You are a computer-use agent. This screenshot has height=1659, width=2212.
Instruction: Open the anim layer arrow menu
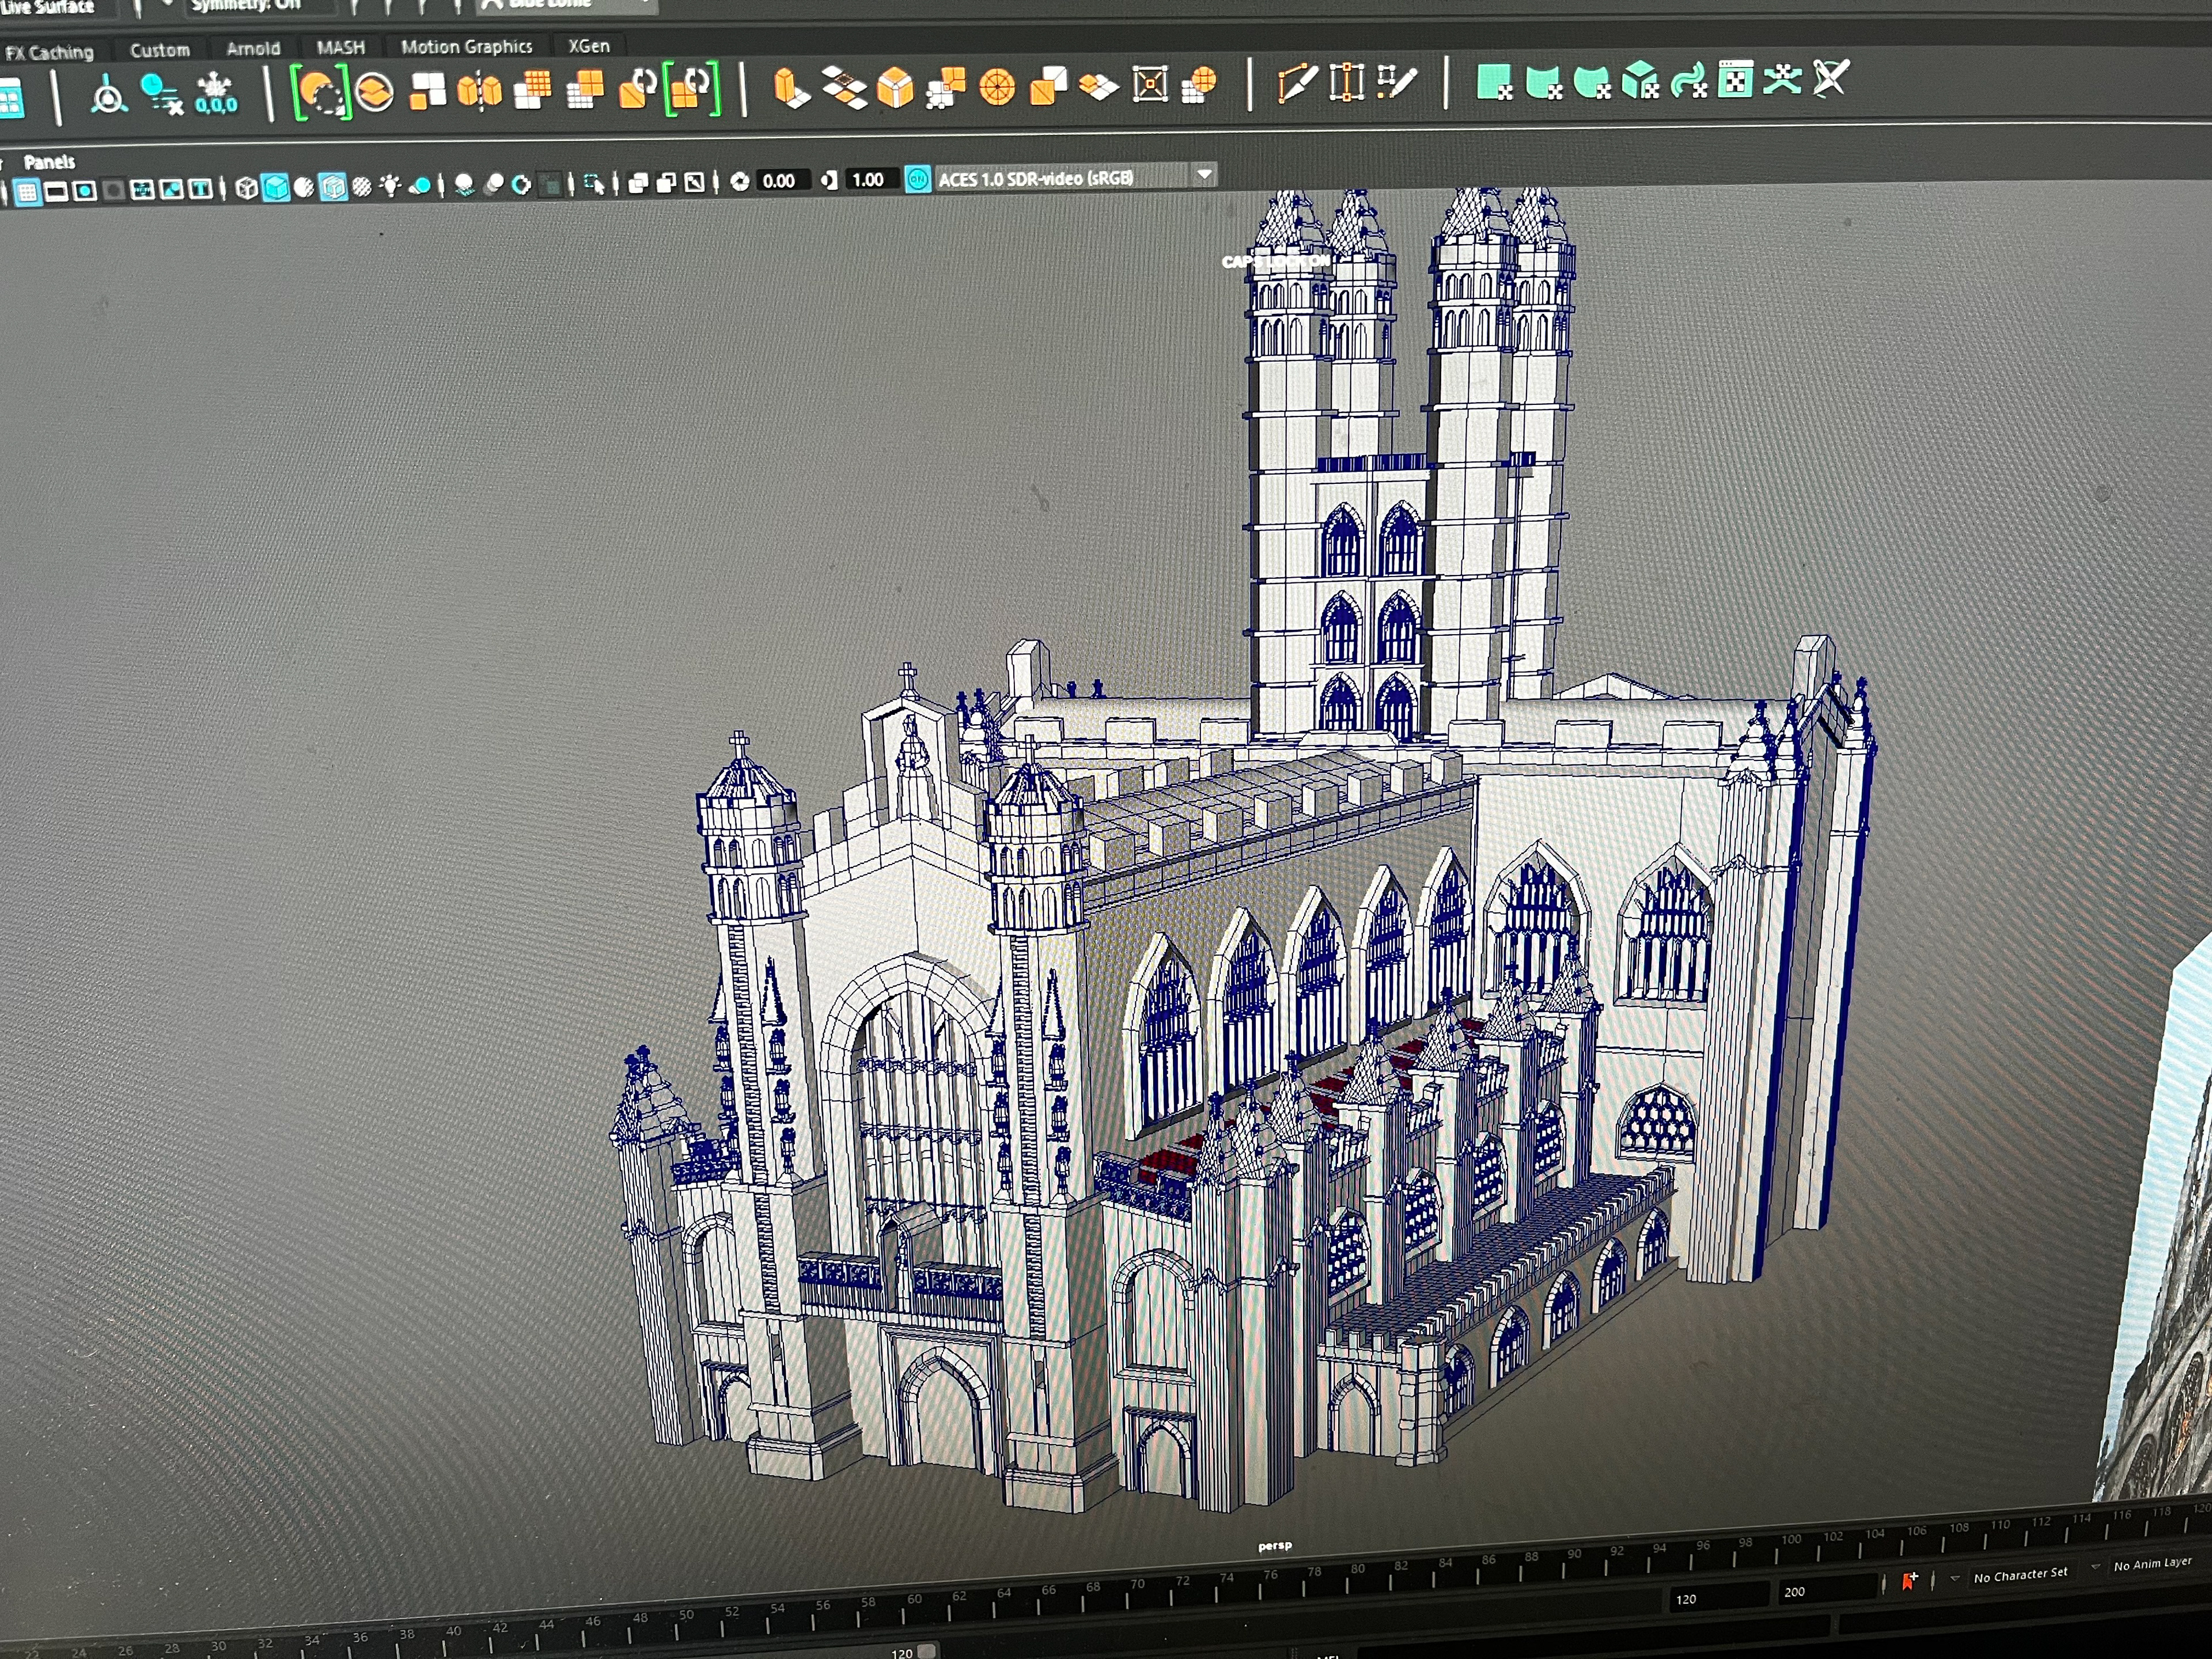point(2095,1567)
